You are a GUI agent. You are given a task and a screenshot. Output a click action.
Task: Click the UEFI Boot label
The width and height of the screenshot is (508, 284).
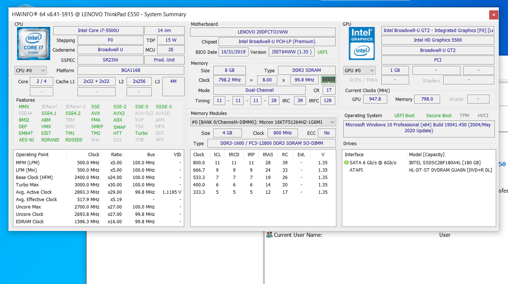(405, 116)
